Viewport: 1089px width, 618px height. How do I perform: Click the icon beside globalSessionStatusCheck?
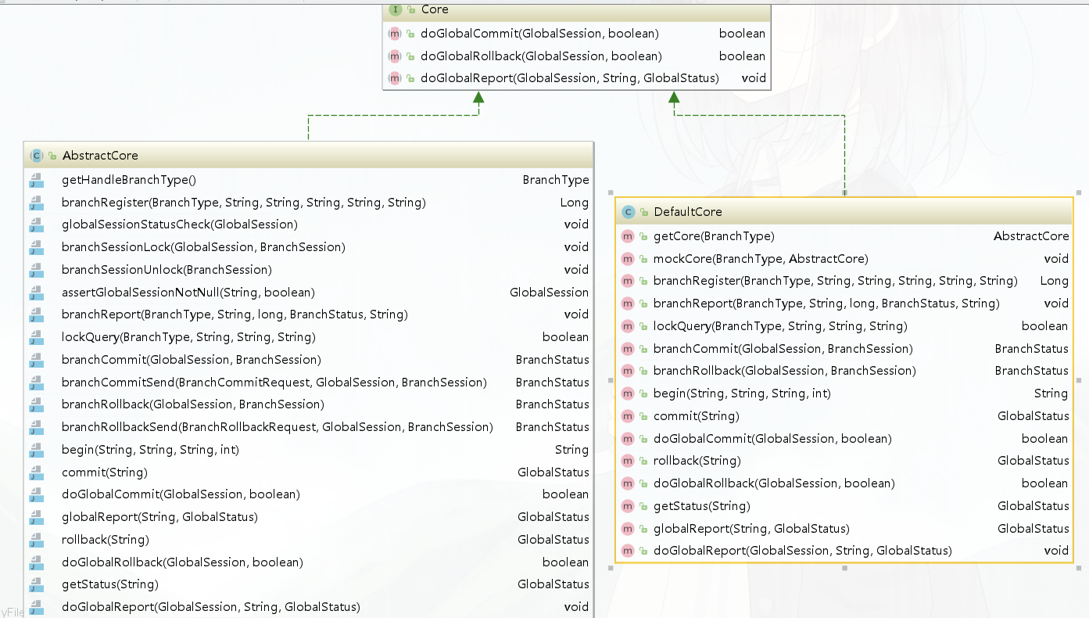pos(37,225)
